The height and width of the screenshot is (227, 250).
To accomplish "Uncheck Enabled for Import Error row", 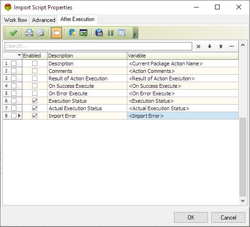I will (35, 115).
